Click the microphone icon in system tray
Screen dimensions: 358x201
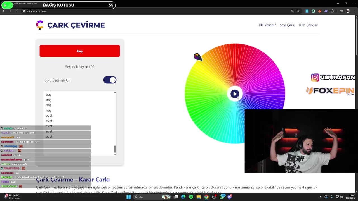click(x=331, y=197)
